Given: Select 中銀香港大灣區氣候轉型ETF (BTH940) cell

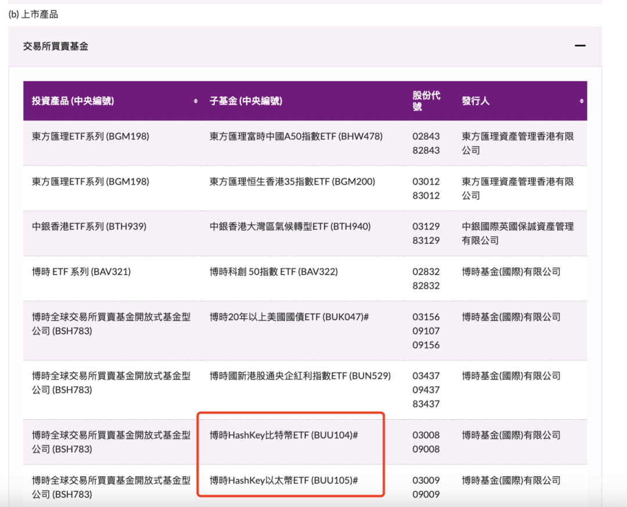Looking at the screenshot, I should pyautogui.click(x=290, y=226).
